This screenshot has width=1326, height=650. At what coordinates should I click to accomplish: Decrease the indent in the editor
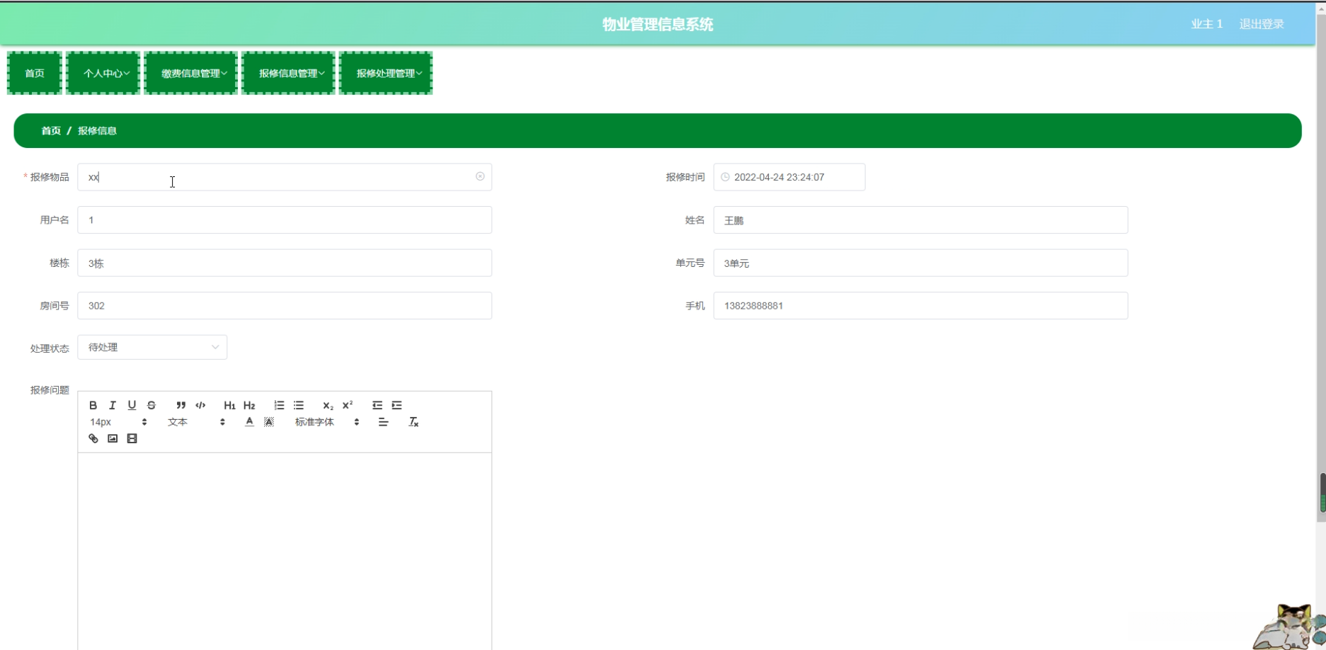click(377, 405)
